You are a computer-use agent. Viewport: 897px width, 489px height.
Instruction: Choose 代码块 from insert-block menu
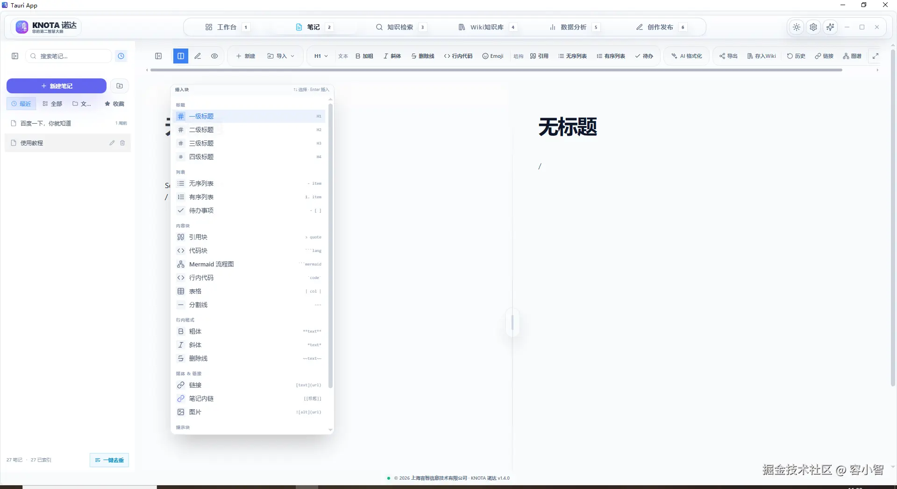tap(249, 251)
